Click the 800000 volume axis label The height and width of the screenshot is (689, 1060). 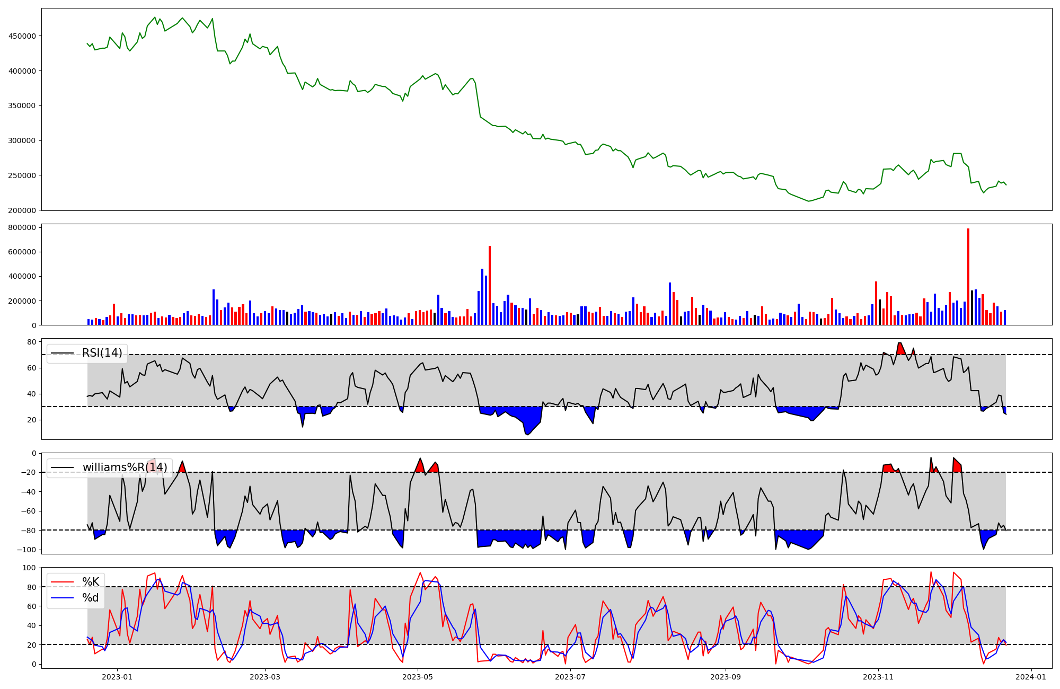tap(22, 228)
